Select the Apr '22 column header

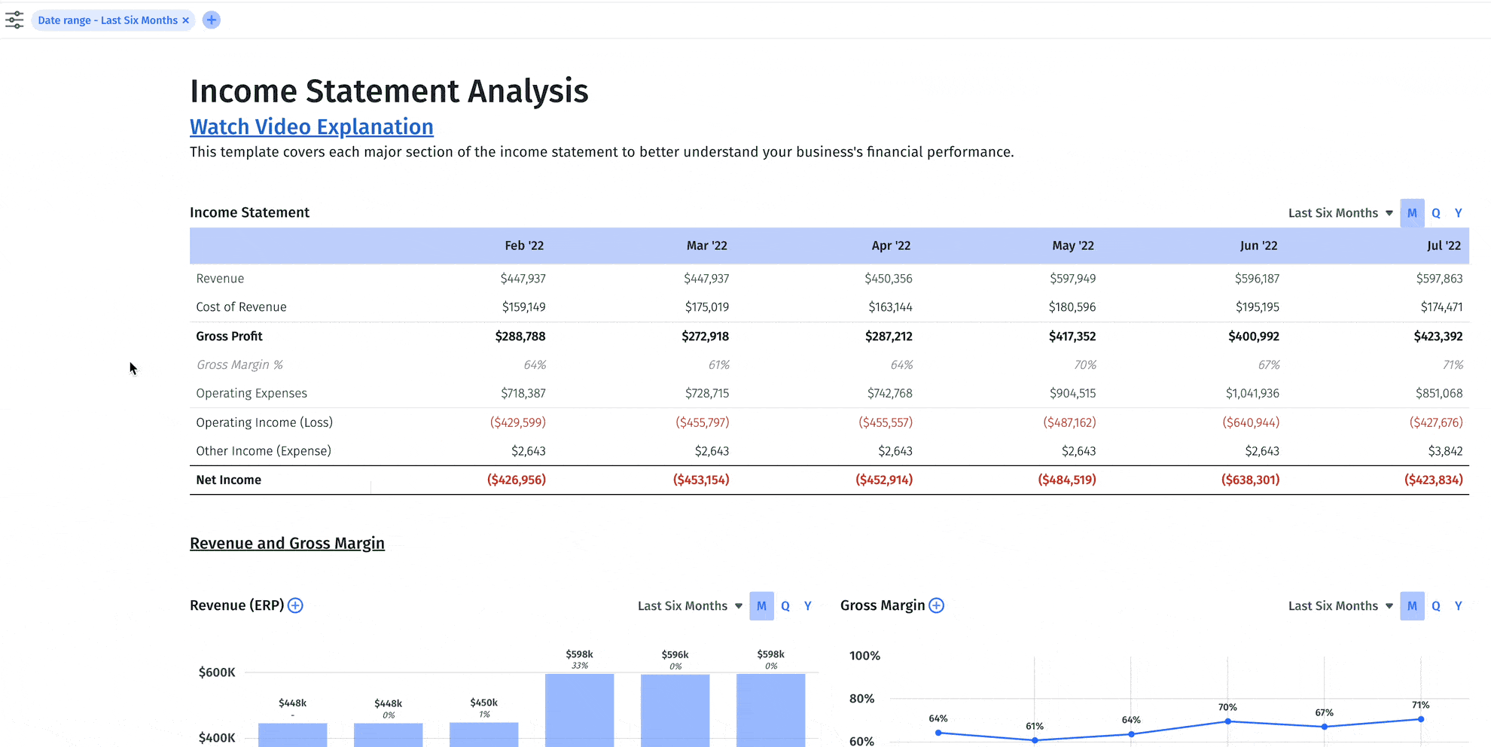pyautogui.click(x=891, y=245)
